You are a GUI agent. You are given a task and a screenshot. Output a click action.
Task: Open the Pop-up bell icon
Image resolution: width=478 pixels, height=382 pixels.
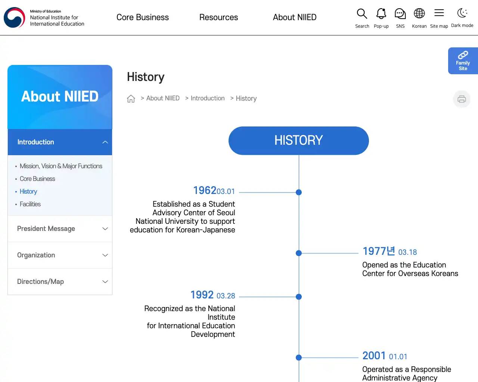(x=381, y=14)
